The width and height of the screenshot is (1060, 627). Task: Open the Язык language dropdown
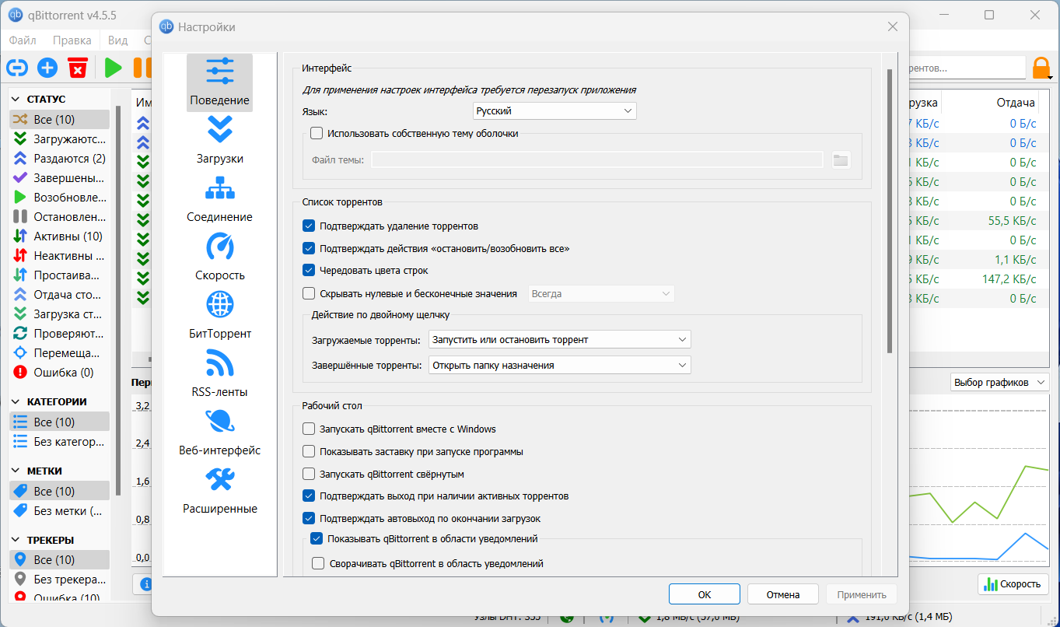pyautogui.click(x=554, y=111)
